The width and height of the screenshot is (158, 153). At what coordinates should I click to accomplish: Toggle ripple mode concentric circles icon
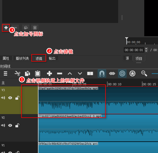(122, 73)
